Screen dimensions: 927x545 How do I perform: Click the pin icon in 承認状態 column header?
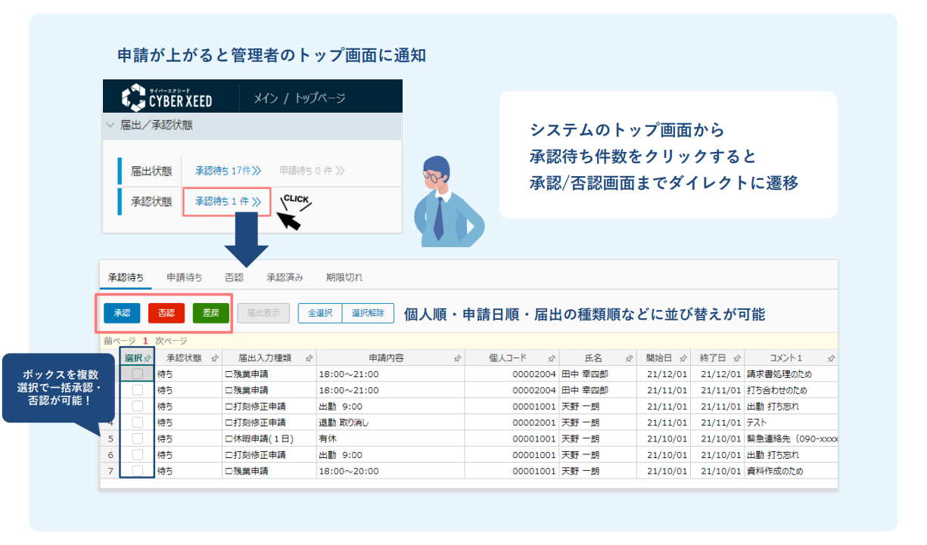(x=215, y=358)
